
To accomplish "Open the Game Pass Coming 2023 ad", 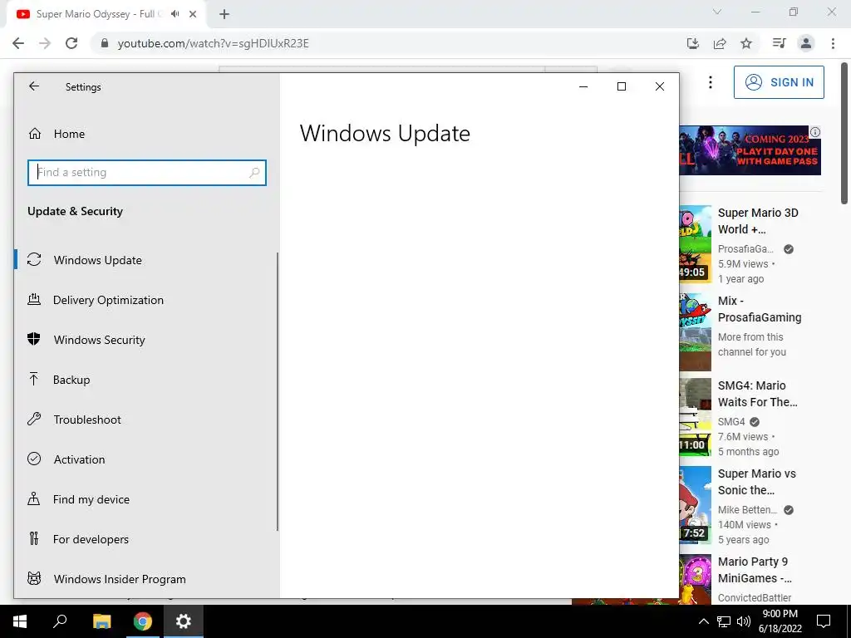I will click(x=750, y=150).
